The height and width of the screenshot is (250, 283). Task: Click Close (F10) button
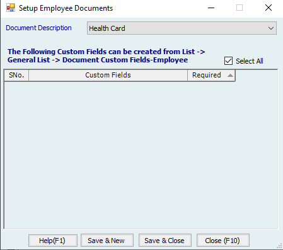(x=223, y=241)
